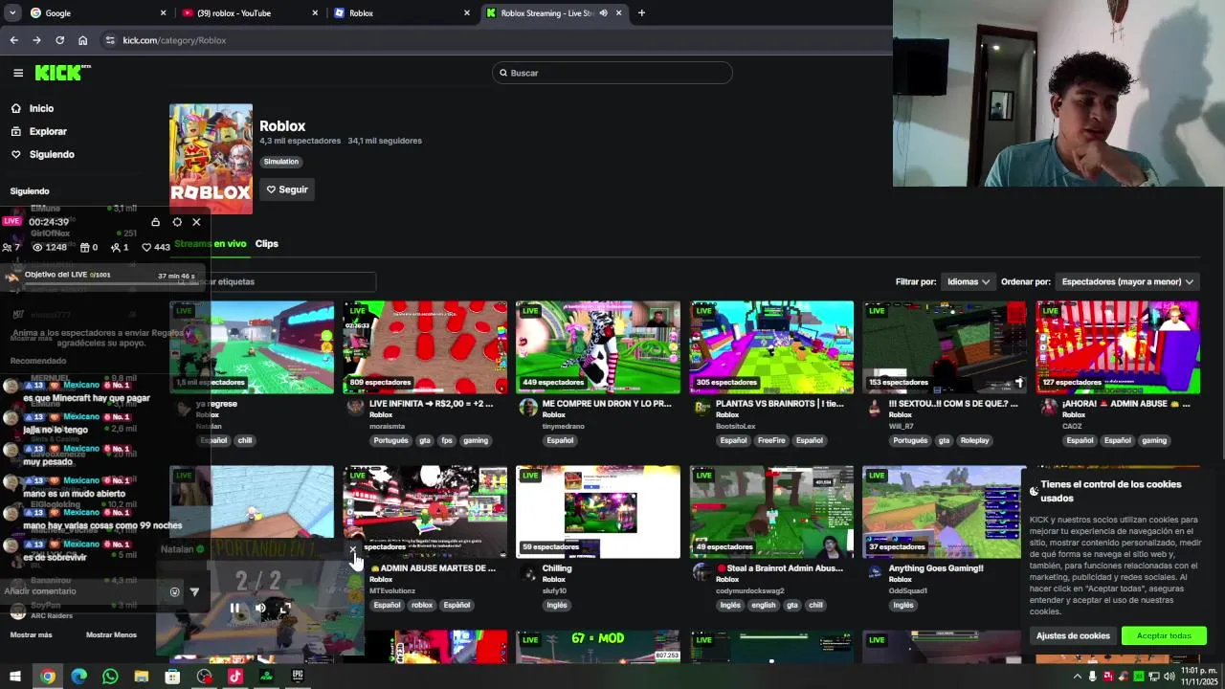Click the Buscar etiquetas tag search field
This screenshot has width=1225, height=689.
pos(273,281)
